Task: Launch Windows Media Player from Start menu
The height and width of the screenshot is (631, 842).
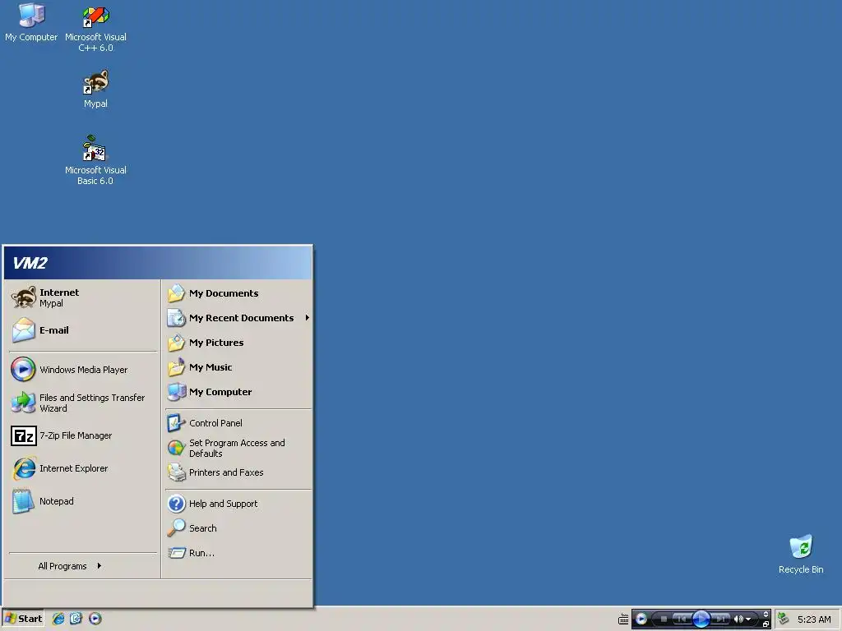Action: coord(83,370)
